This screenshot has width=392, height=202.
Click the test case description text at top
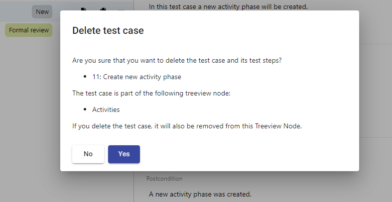coord(229,6)
